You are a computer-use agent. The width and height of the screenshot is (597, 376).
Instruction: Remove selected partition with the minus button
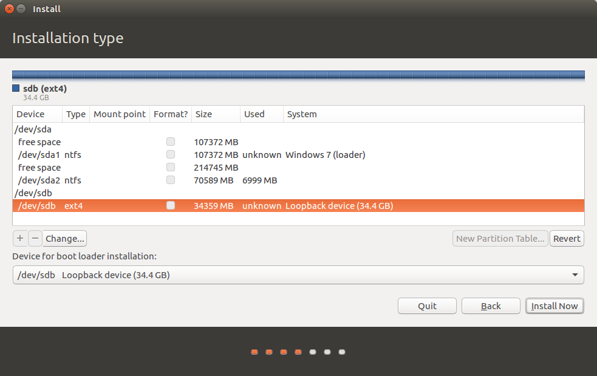coord(35,238)
